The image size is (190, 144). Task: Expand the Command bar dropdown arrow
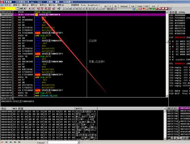pos(79,142)
